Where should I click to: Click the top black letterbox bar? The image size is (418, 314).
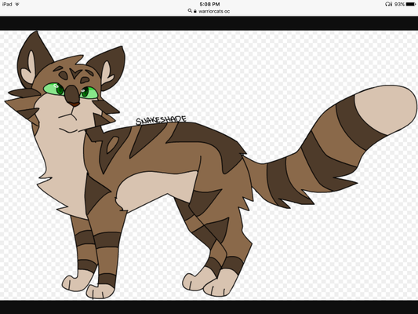[x=209, y=24]
